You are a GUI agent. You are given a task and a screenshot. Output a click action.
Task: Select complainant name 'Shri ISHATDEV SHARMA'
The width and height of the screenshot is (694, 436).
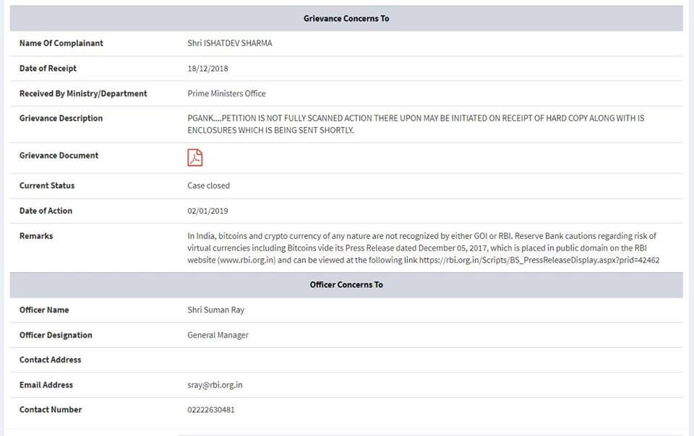tap(230, 43)
